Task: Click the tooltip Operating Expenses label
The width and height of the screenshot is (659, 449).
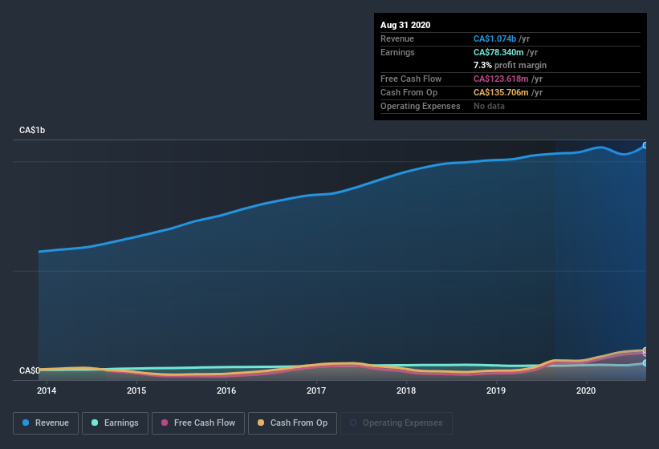Action: 421,106
